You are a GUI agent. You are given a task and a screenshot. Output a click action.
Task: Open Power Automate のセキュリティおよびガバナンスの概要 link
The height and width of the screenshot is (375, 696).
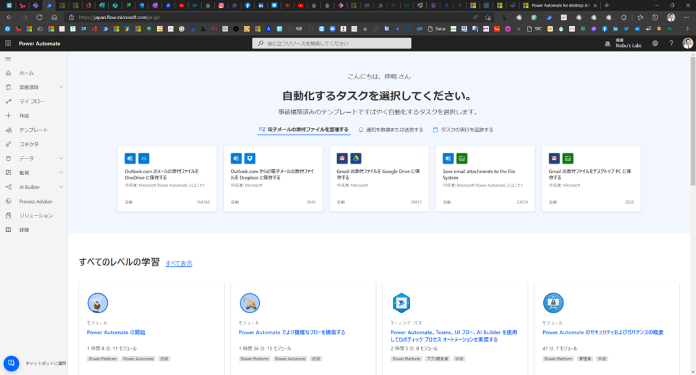[603, 332]
